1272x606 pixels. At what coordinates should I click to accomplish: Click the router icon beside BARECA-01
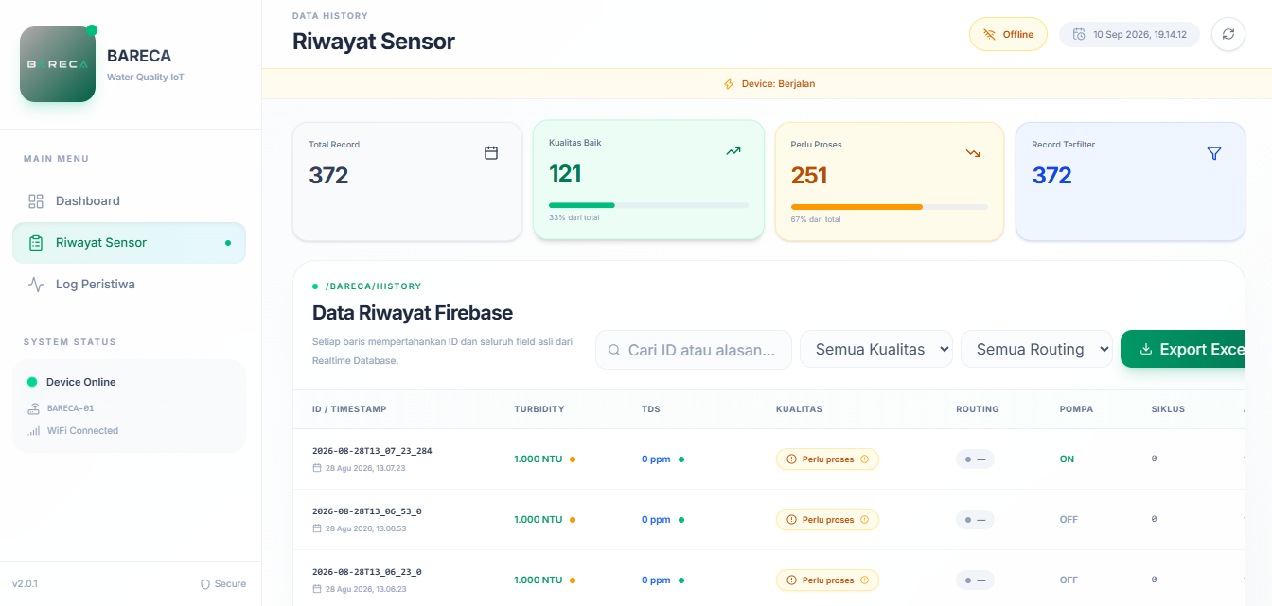[x=34, y=408]
